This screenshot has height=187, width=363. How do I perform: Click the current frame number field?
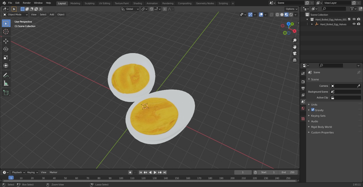pyautogui.click(x=243, y=172)
